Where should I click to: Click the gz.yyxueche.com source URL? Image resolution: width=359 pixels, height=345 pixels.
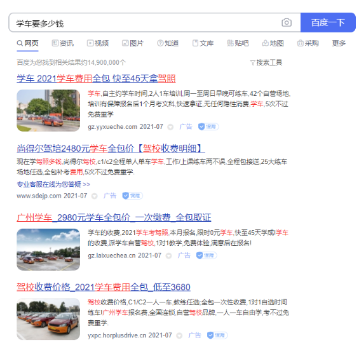pos(112,127)
